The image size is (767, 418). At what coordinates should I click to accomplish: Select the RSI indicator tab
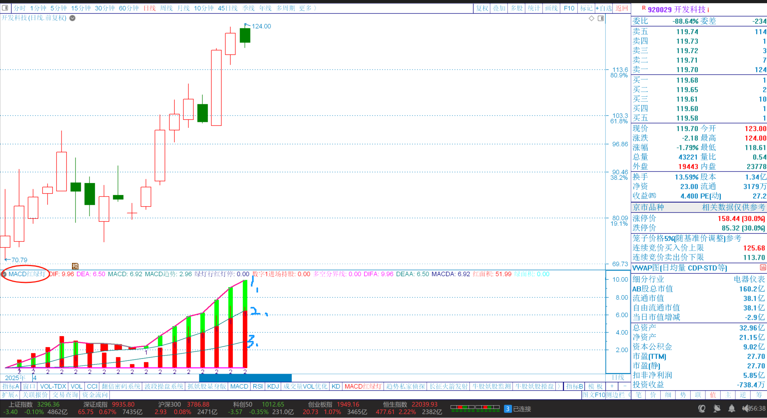(258, 386)
